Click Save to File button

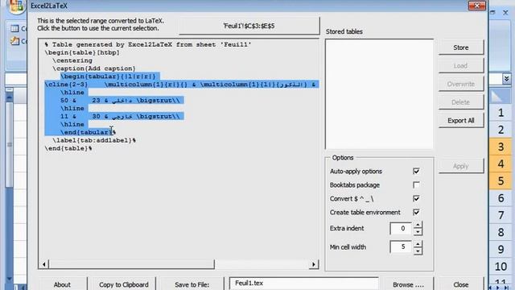(192, 284)
